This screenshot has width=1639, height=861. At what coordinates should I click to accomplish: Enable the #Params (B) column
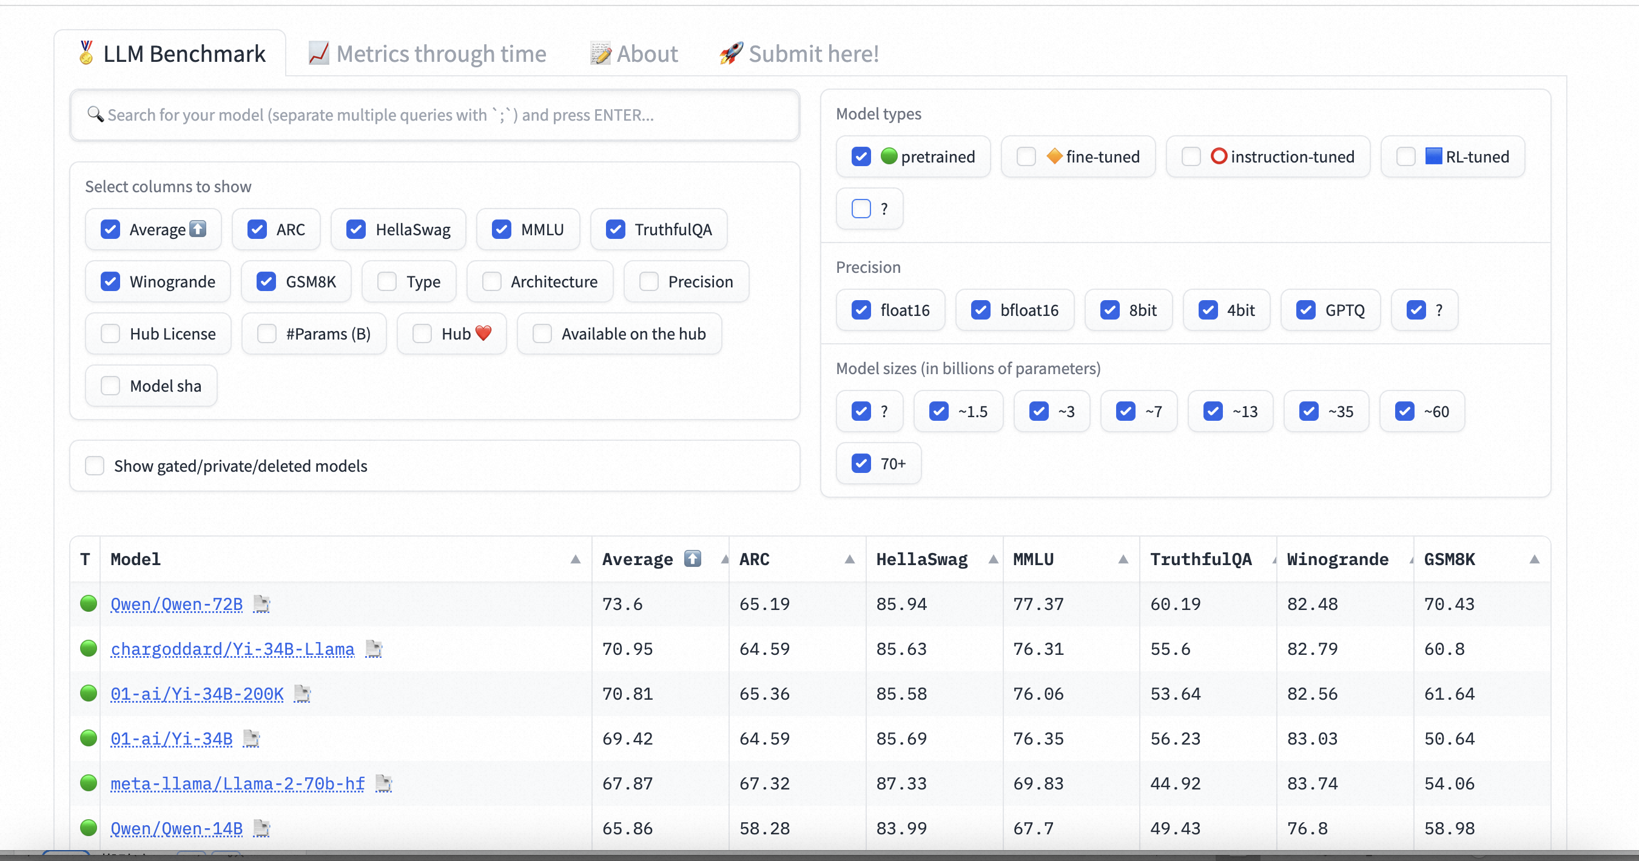pyautogui.click(x=266, y=334)
